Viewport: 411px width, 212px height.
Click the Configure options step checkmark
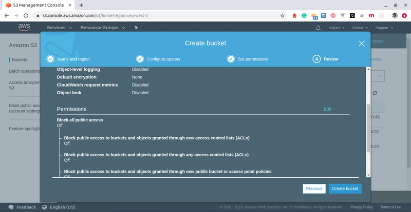140,59
